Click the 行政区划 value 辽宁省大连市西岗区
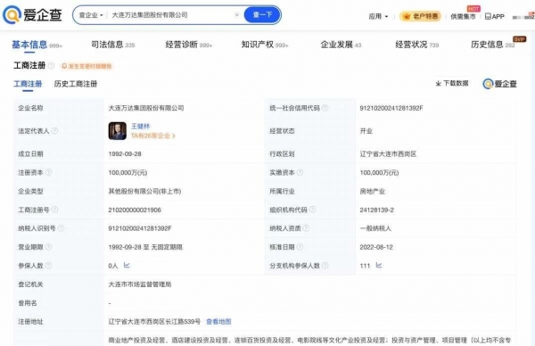This screenshot has width=535, height=346. click(x=388, y=154)
